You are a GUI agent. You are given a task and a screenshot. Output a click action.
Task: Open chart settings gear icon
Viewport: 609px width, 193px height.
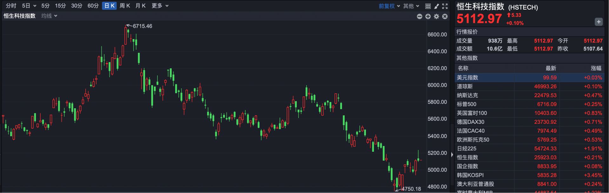click(436, 17)
